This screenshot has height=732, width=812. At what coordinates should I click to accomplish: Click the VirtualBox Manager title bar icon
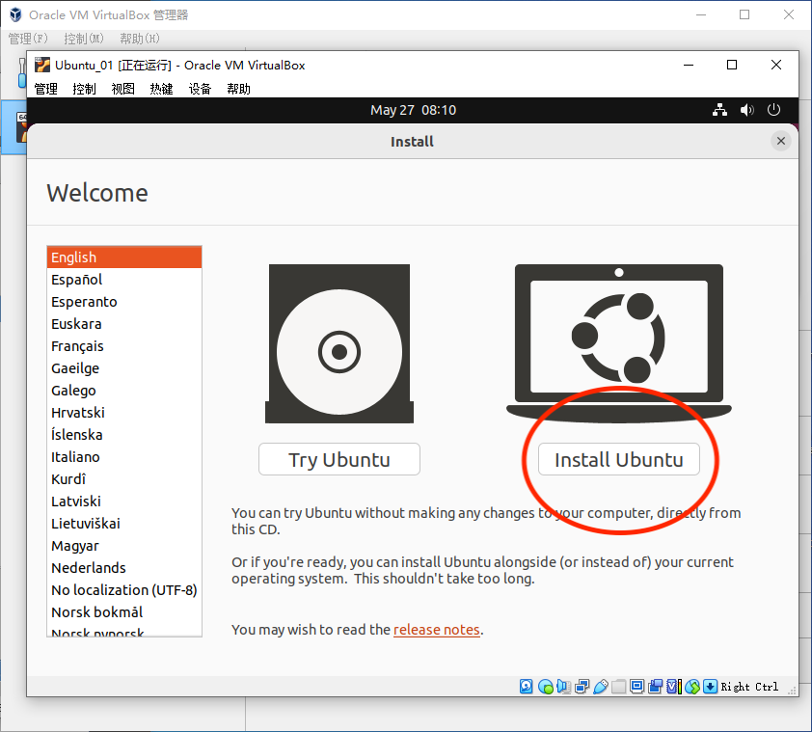coord(15,14)
